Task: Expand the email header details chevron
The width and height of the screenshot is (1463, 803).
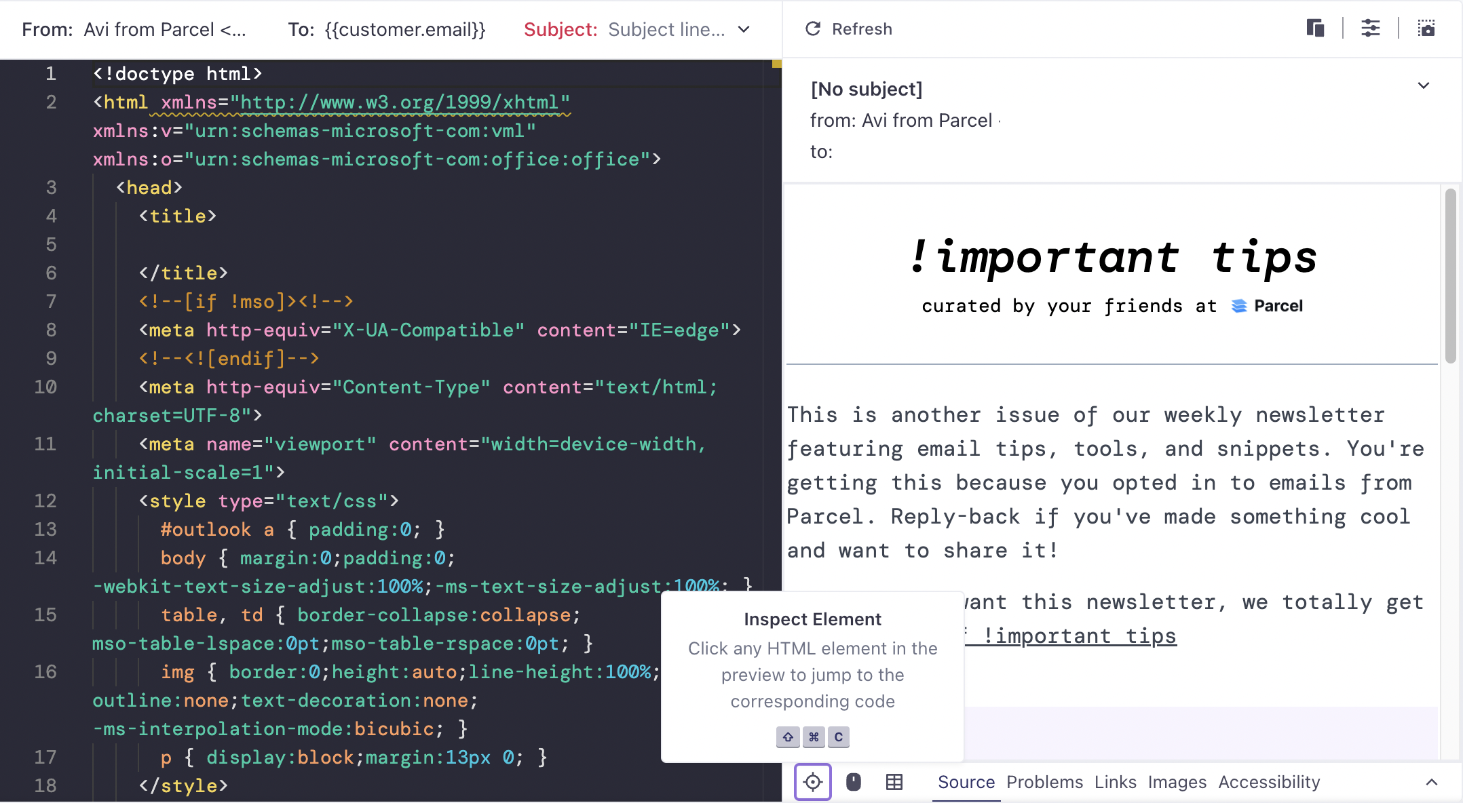Action: [1424, 85]
